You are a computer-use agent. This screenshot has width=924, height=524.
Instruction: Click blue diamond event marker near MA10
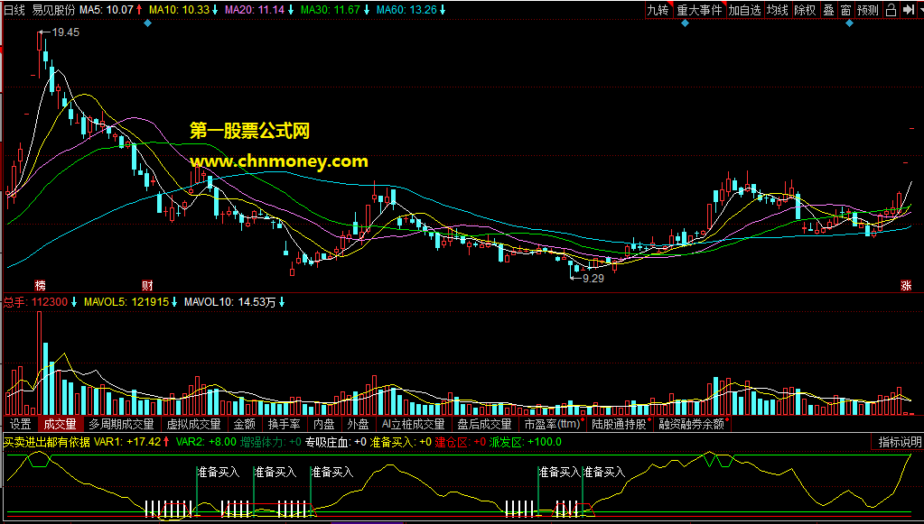click(147, 23)
